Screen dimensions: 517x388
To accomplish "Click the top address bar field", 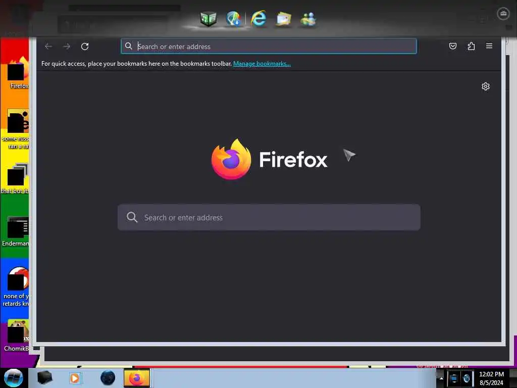I will tap(269, 46).
